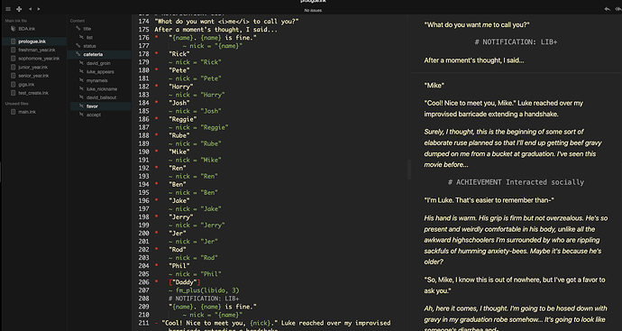Viewport: 622px width, 331px height.
Task: Open sophomore_year.ink file
Action: [x=39, y=59]
